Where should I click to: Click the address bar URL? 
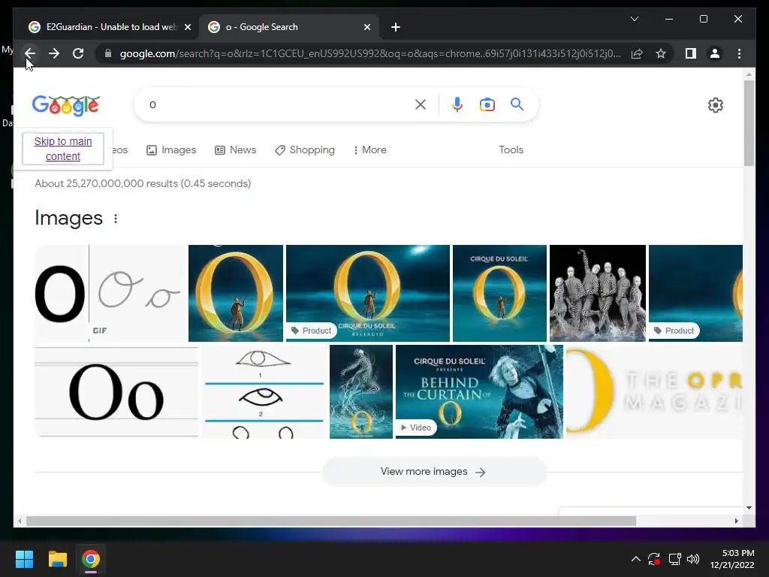370,53
